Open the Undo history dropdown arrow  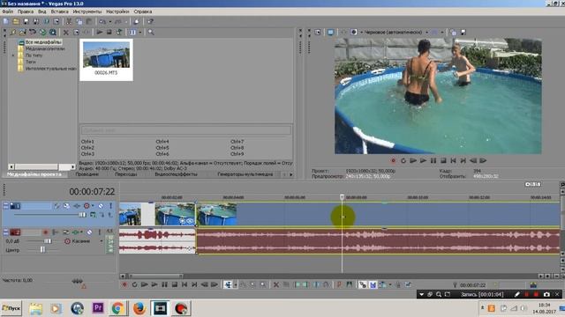tap(109, 21)
